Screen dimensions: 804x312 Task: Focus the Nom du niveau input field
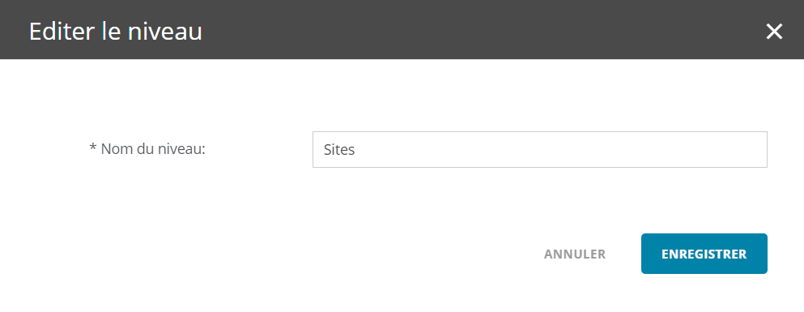(x=540, y=149)
